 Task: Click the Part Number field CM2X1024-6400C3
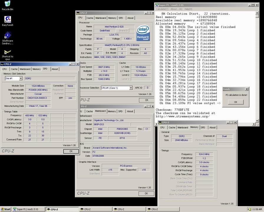tap(38, 98)
